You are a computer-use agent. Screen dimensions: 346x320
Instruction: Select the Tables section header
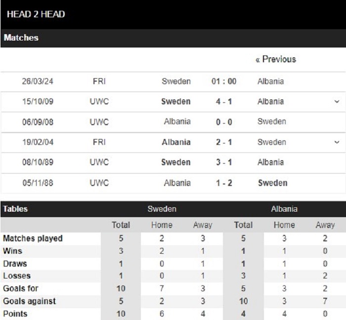pyautogui.click(x=15, y=209)
